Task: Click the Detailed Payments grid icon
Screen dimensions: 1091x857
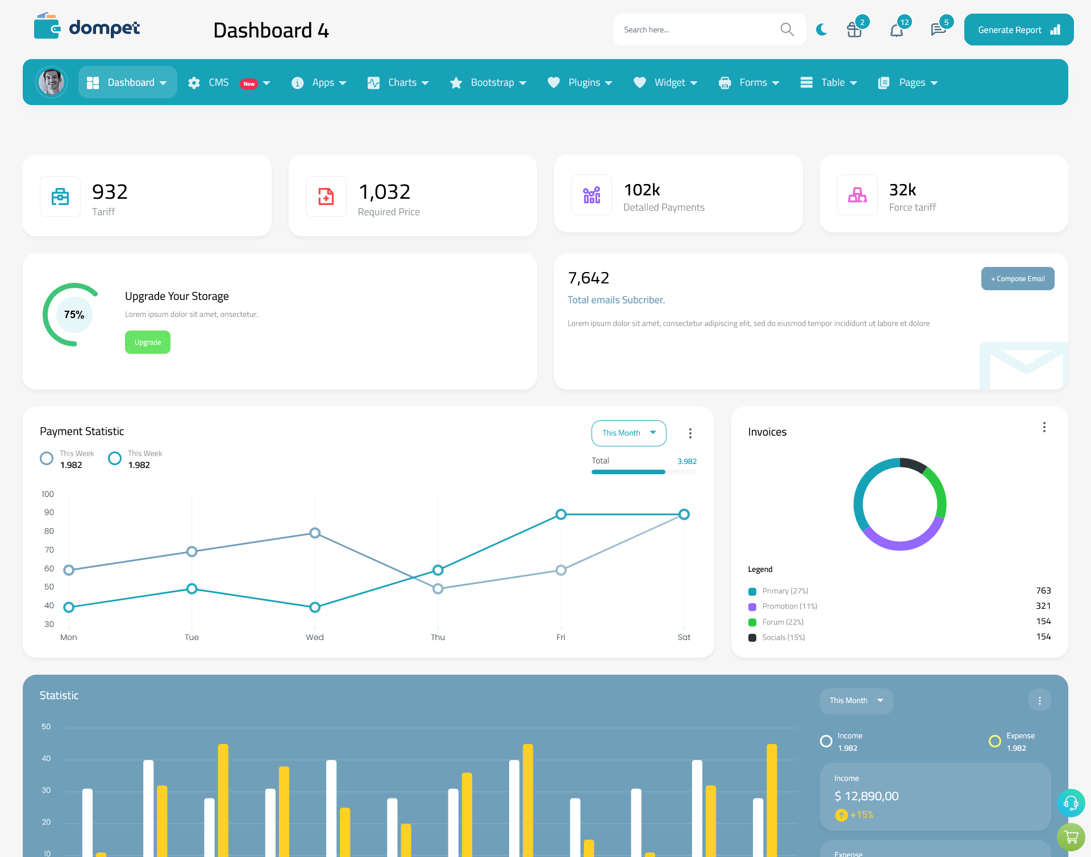Action: pos(590,194)
